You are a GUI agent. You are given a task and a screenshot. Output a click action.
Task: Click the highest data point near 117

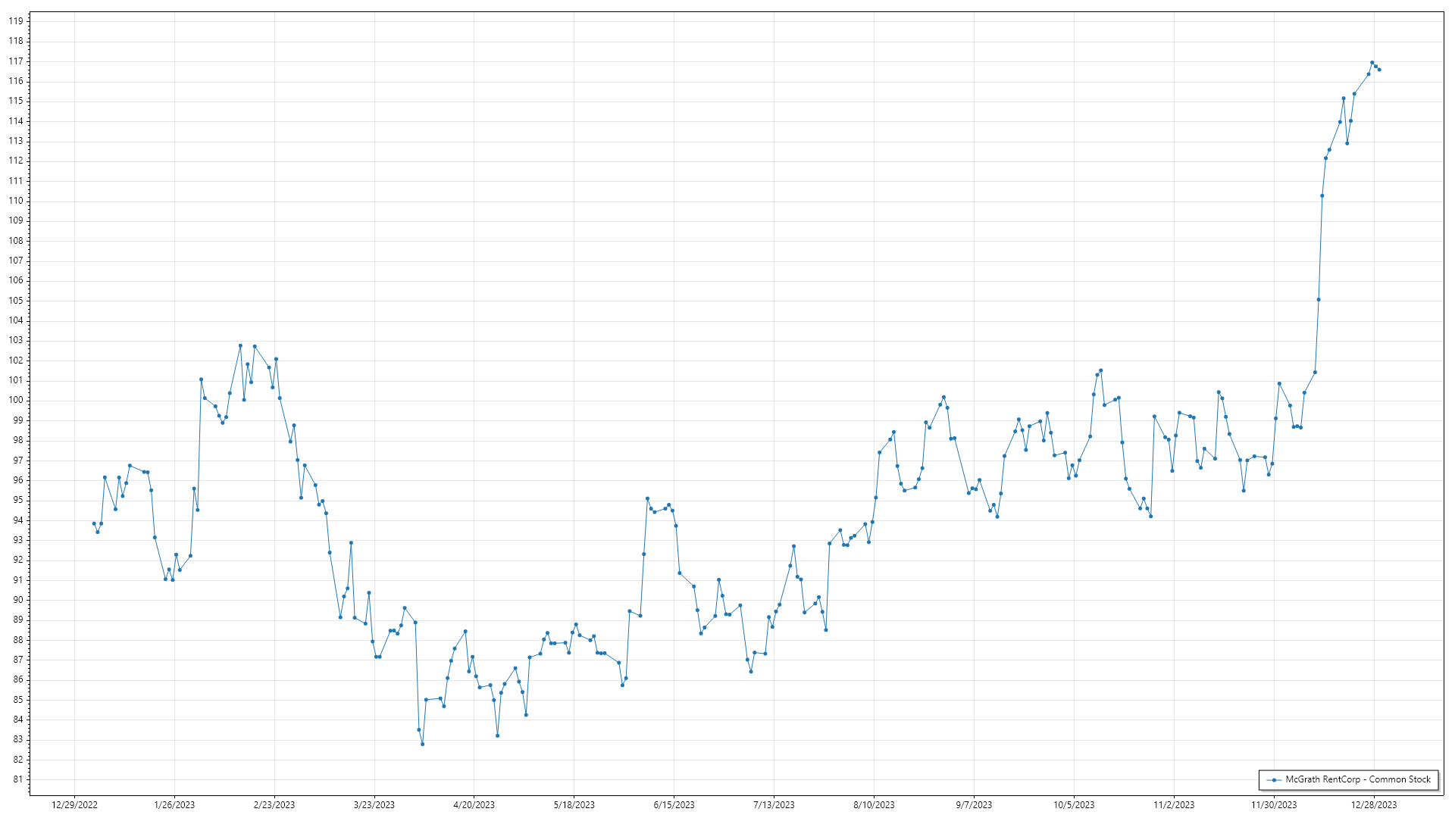click(x=1372, y=63)
